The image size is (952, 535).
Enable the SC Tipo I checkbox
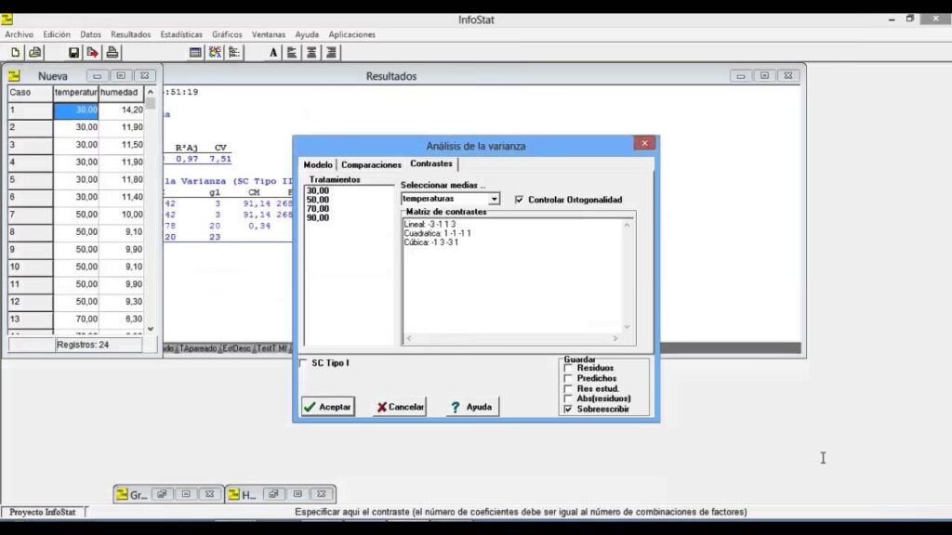(x=304, y=363)
